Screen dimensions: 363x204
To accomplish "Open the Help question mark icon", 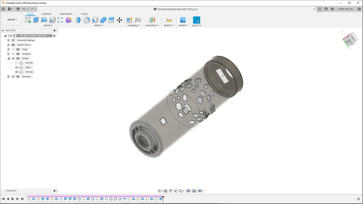I will (359, 9).
